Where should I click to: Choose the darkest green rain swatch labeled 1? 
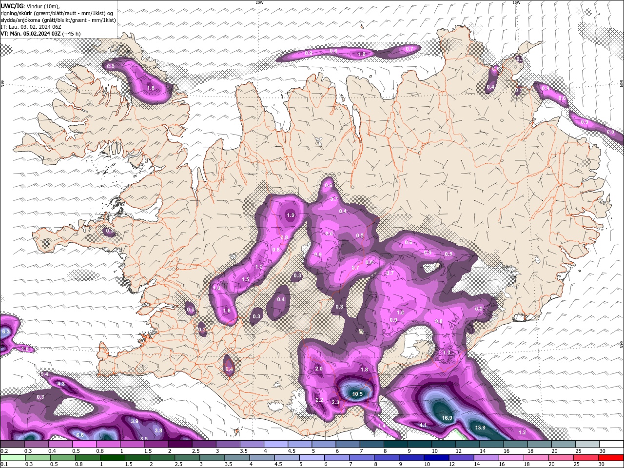click(113, 458)
